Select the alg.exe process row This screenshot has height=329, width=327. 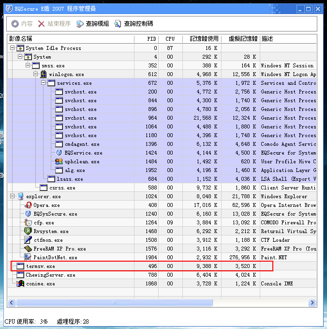tap(162, 170)
